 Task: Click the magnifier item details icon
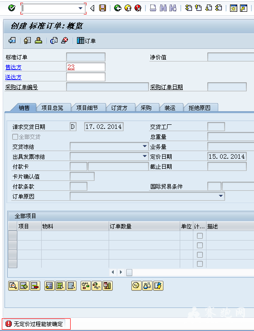pos(13,286)
